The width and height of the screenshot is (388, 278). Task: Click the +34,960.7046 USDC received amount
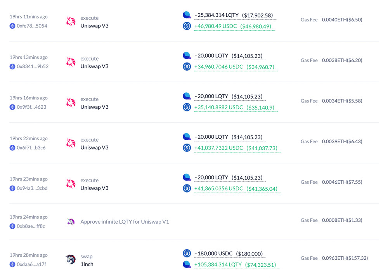(x=218, y=67)
